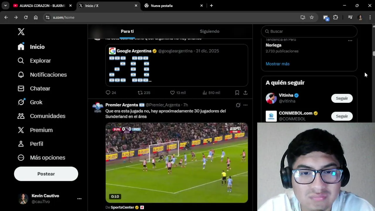Close the Inicio / X tab
Image resolution: width=375 pixels, height=211 pixels.
[x=136, y=6]
